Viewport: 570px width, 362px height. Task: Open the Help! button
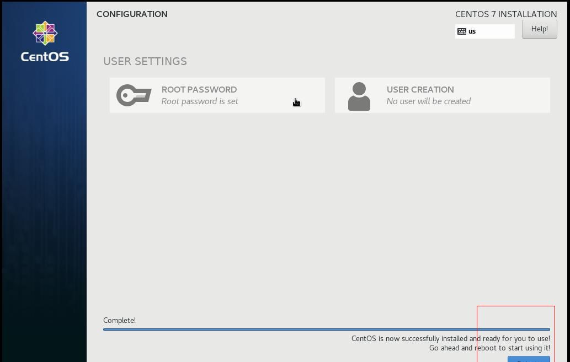pyautogui.click(x=539, y=29)
